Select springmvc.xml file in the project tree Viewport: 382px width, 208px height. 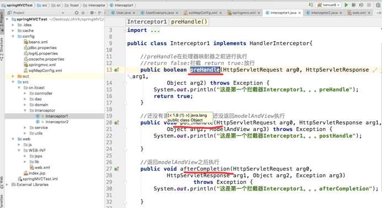click(x=40, y=65)
